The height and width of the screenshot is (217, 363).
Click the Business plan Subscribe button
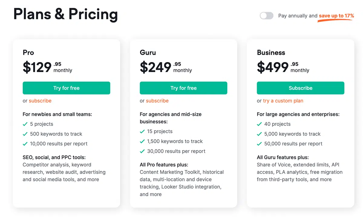(x=300, y=88)
